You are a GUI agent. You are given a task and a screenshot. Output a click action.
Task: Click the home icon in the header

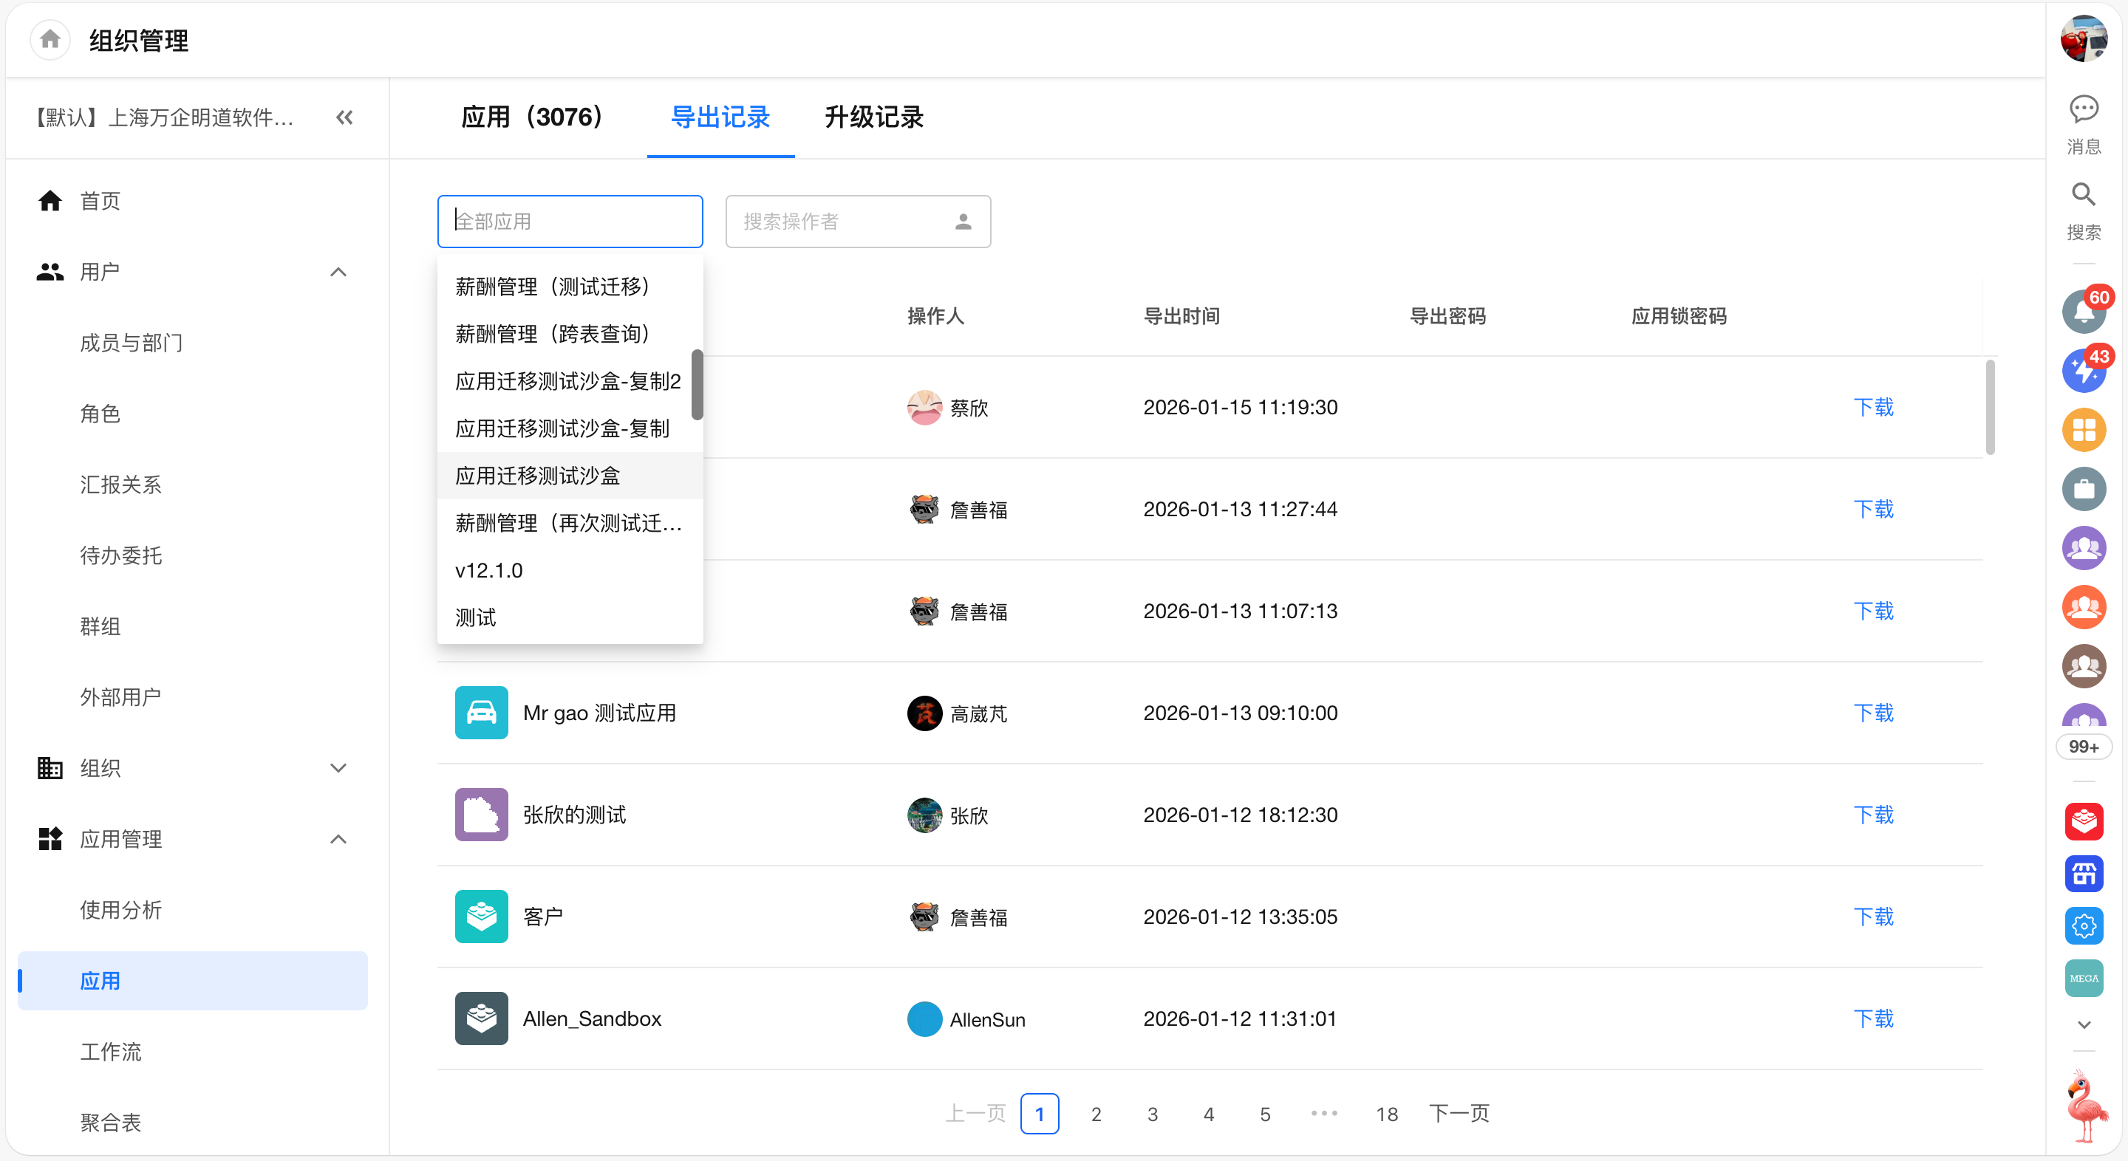[50, 39]
